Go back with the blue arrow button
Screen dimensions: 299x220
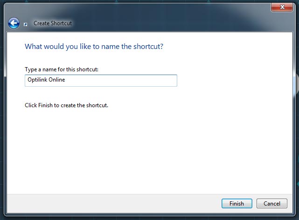pos(14,23)
